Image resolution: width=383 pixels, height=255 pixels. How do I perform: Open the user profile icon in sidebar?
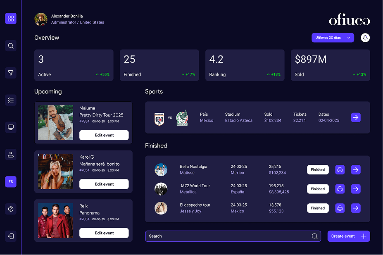pyautogui.click(x=11, y=155)
